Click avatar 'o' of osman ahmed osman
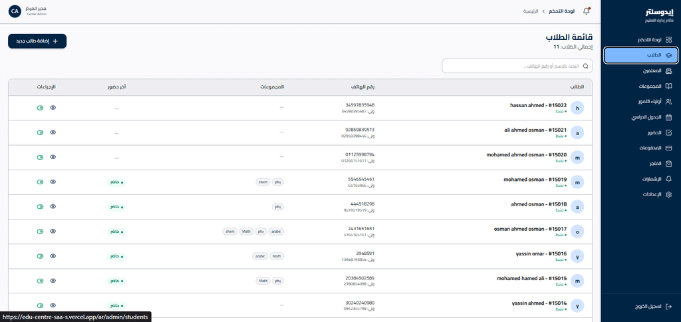The height and width of the screenshot is (322, 681). click(x=577, y=232)
